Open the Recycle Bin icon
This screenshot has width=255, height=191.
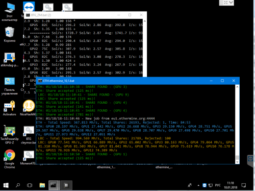pos(10,34)
